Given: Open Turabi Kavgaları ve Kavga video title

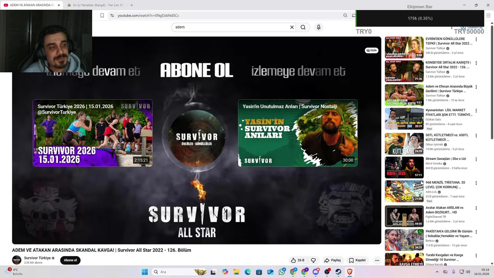Looking at the screenshot, I should click(444, 258).
